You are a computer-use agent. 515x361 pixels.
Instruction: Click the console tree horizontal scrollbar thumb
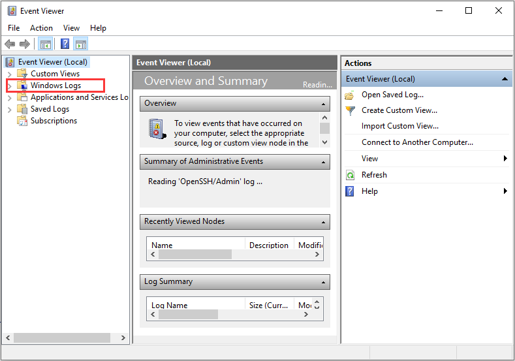pyautogui.click(x=62, y=337)
